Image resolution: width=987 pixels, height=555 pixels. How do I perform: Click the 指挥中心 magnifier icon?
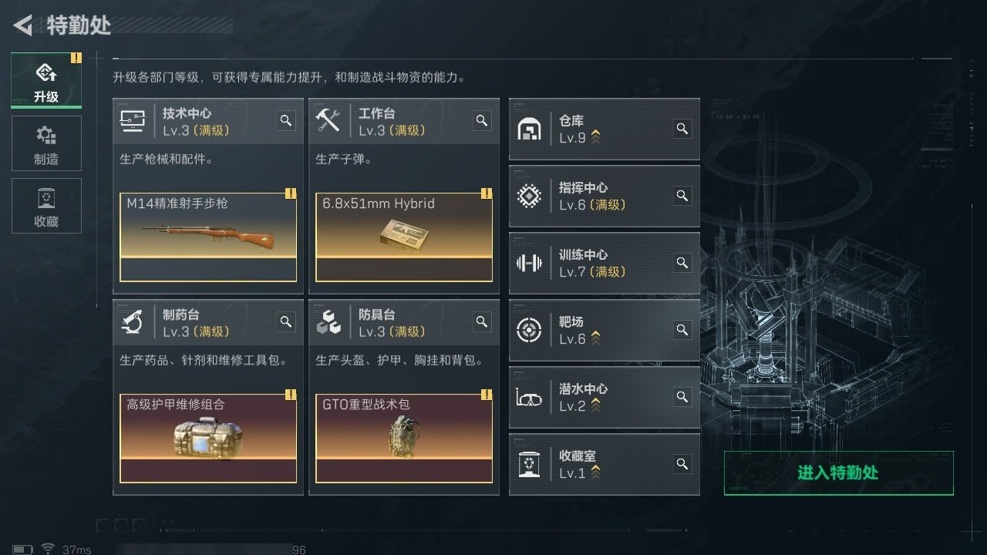pyautogui.click(x=682, y=196)
